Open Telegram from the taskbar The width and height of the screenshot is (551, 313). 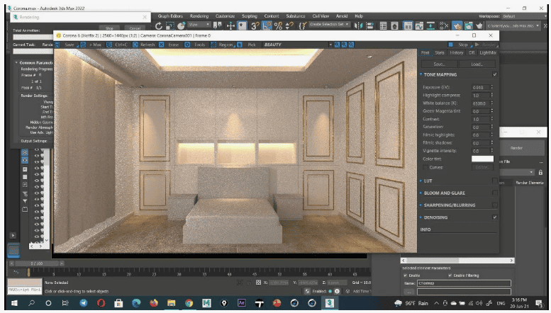coord(84,303)
